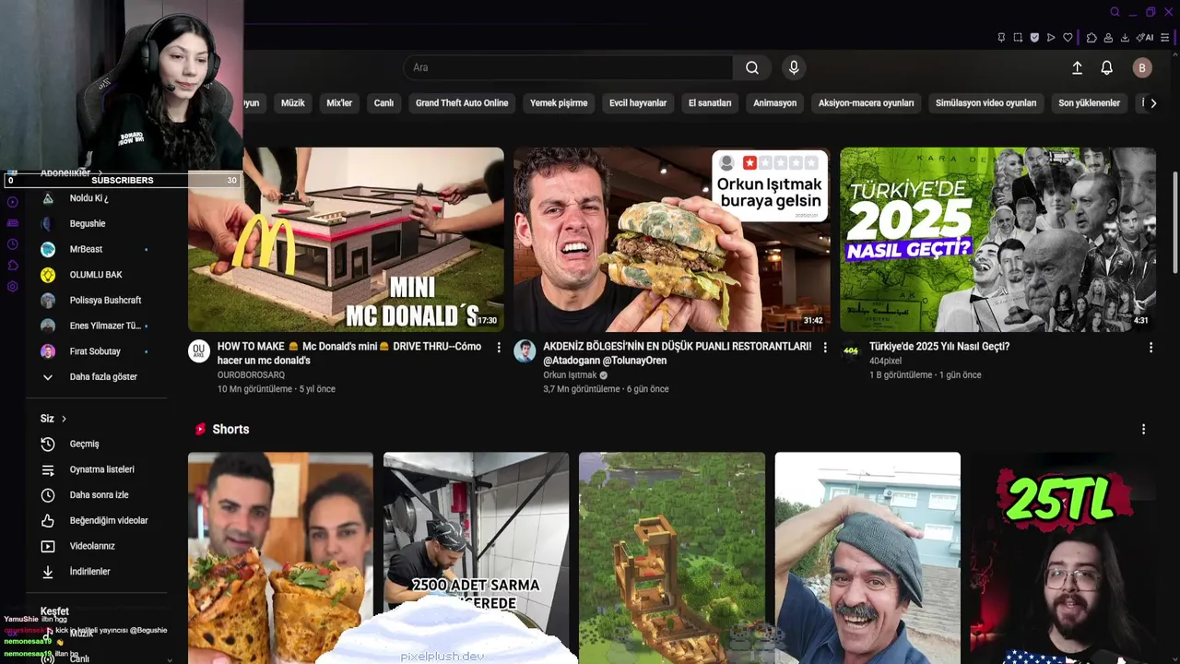Open browser sidebar settings gear
The image size is (1180, 664).
tap(12, 287)
